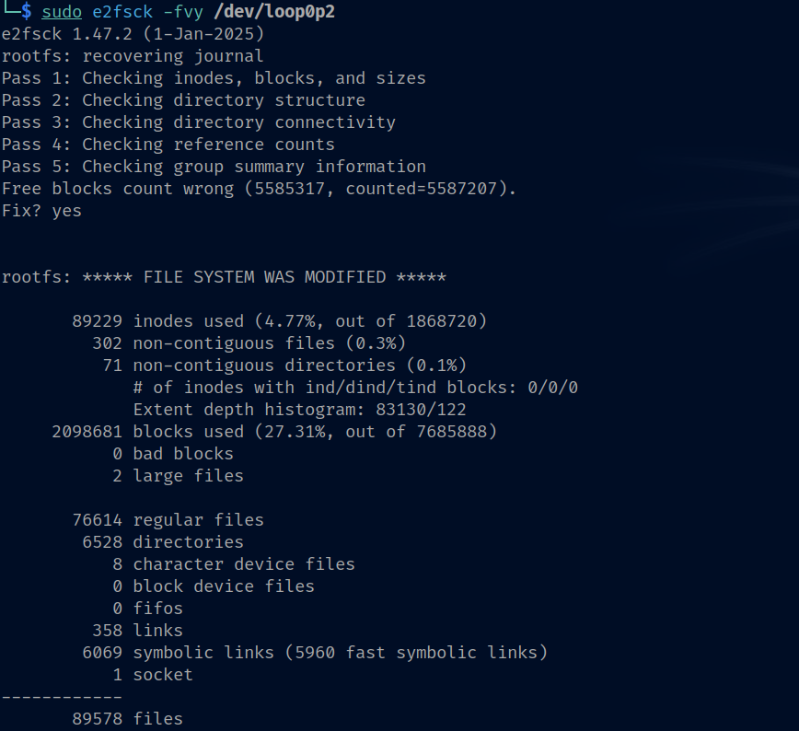Click the e2fsck version 1.47.2 line
This screenshot has width=799, height=731.
133,34
